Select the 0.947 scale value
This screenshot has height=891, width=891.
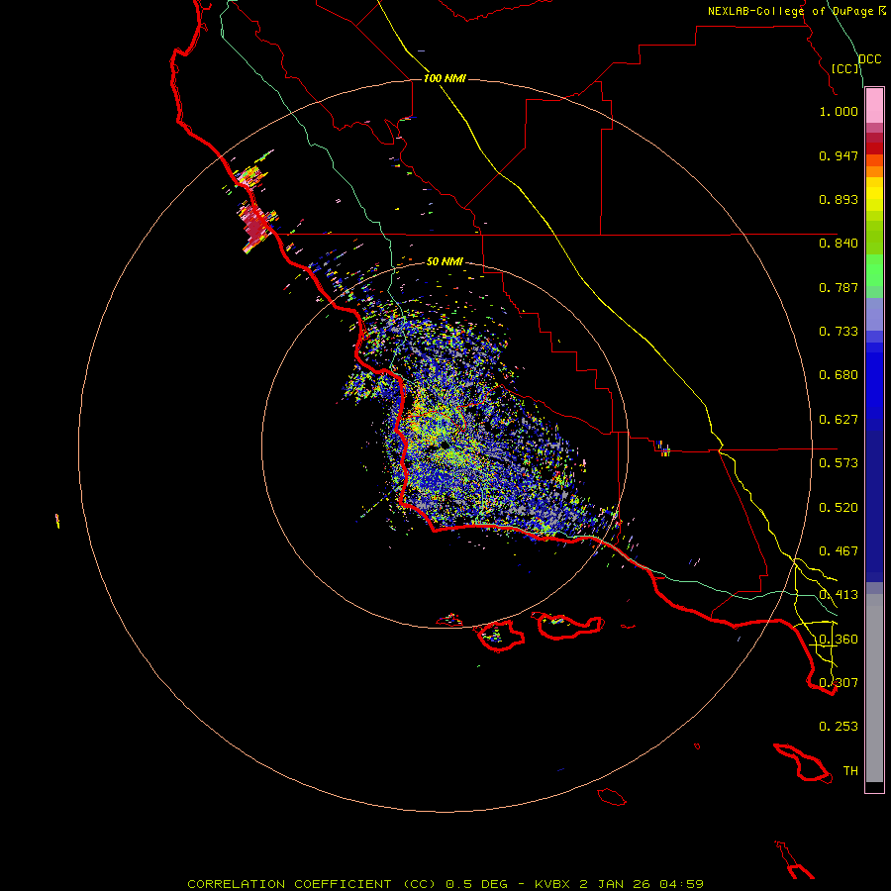(x=839, y=155)
